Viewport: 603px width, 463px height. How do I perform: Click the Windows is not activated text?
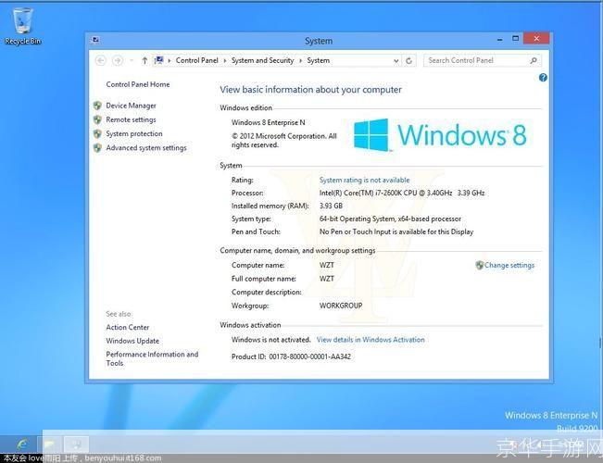(270, 340)
